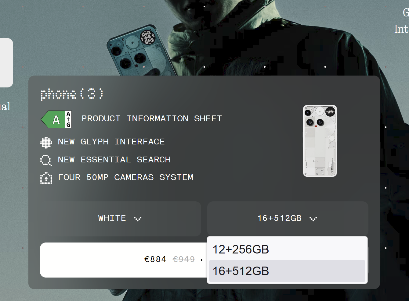Click the white card at left edge

[x=6, y=63]
